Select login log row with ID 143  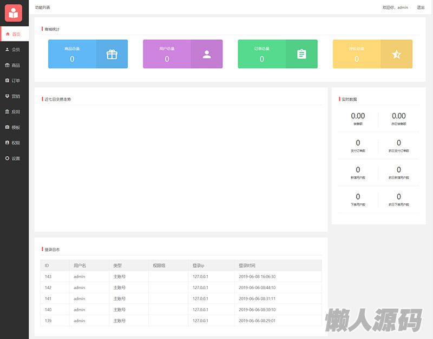(181, 276)
